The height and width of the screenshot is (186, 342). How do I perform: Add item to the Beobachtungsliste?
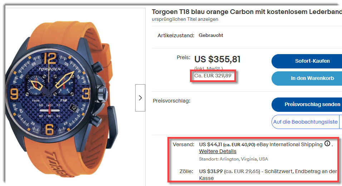click(305, 122)
